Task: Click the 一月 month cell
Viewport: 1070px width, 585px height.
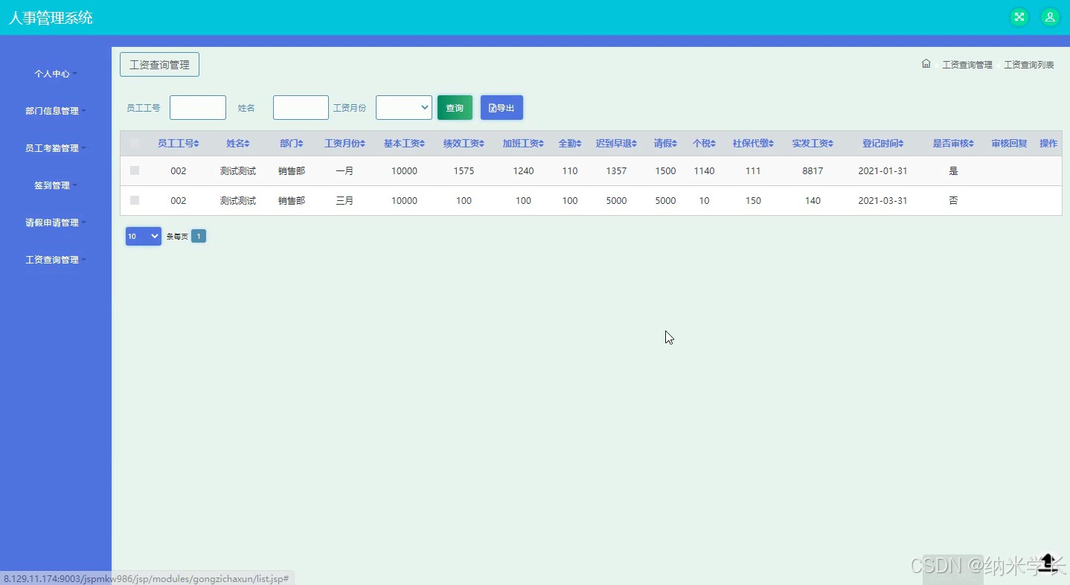Action: pyautogui.click(x=345, y=171)
